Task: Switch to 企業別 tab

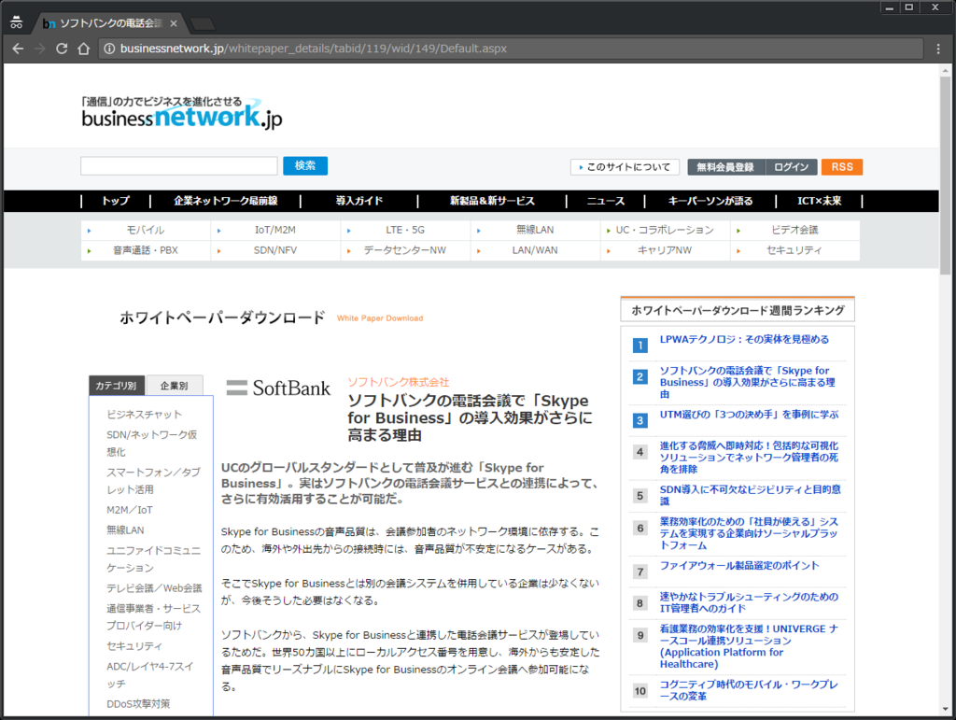Action: pyautogui.click(x=175, y=386)
